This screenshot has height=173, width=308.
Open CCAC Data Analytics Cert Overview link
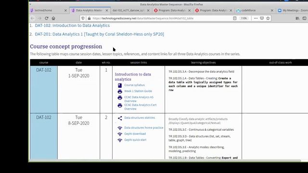[x=140, y=107]
